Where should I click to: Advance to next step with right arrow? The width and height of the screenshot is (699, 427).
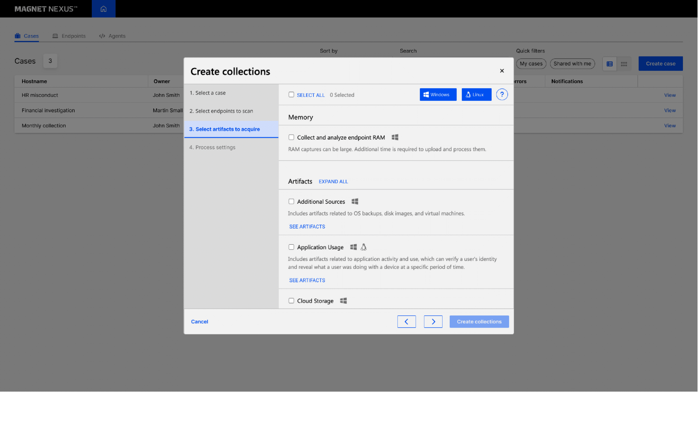[x=433, y=321]
